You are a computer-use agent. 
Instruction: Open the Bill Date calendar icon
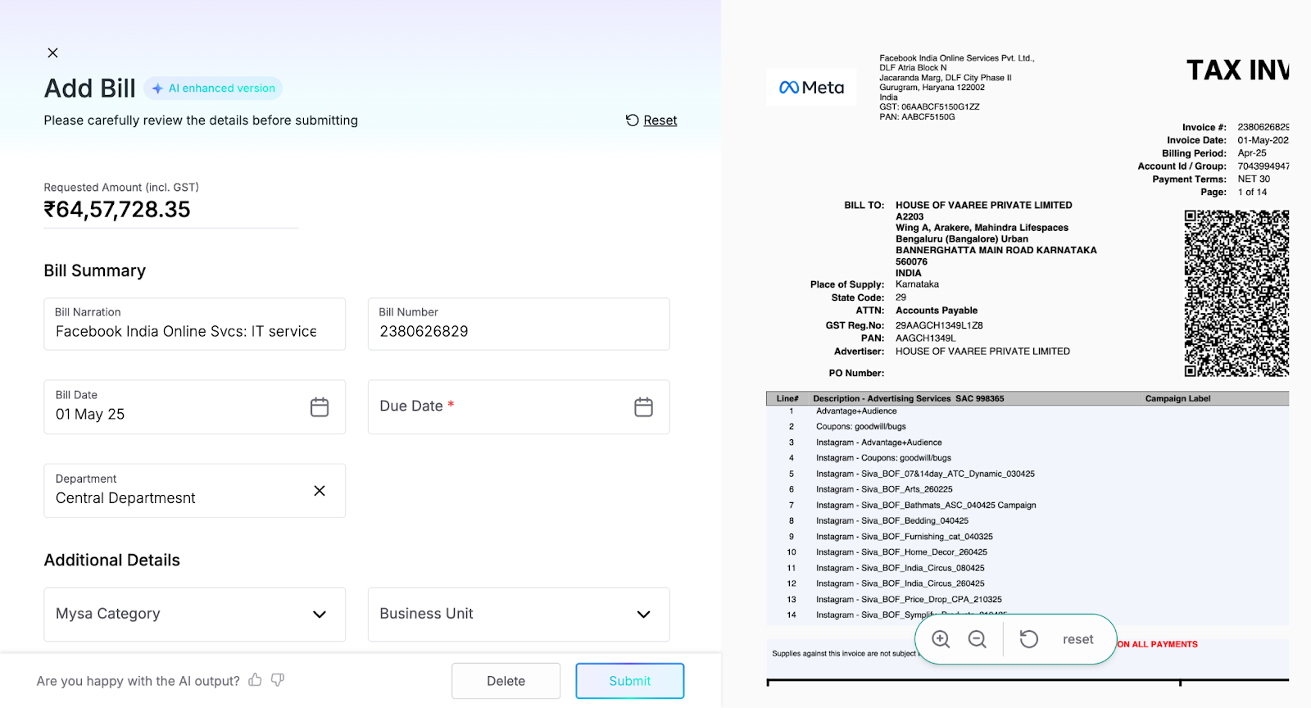coord(320,407)
